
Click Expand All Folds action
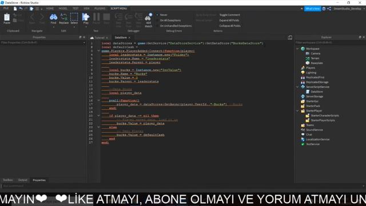click(x=229, y=21)
